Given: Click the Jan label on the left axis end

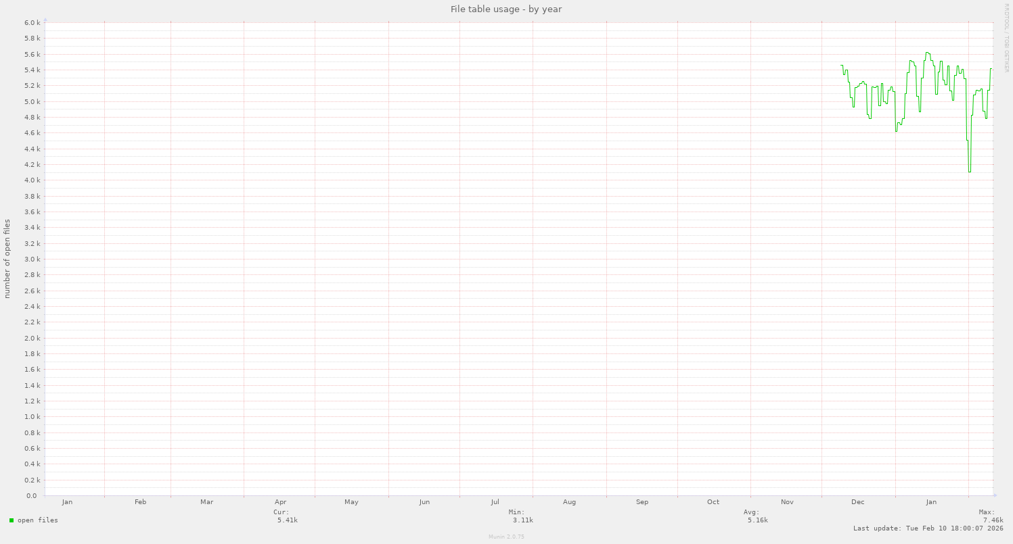Looking at the screenshot, I should coord(67,501).
